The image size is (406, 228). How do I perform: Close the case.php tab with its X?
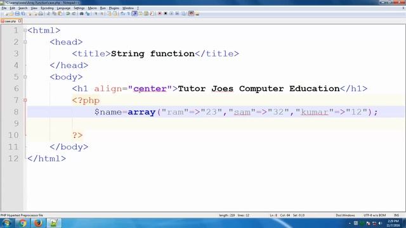20,21
